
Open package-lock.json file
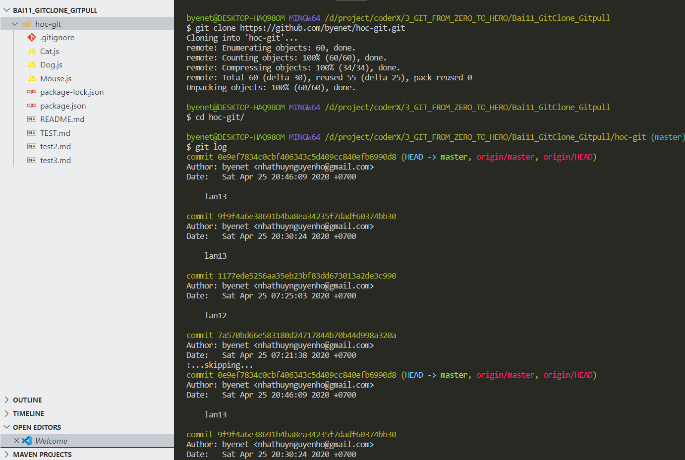72,92
